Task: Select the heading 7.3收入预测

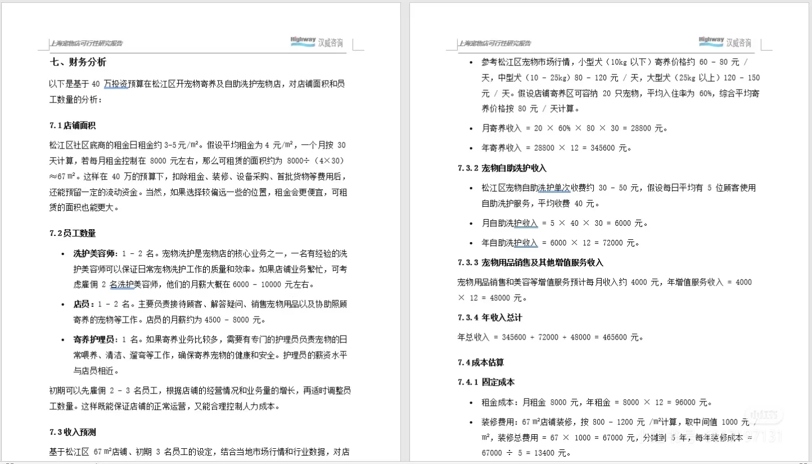Action: point(72,432)
